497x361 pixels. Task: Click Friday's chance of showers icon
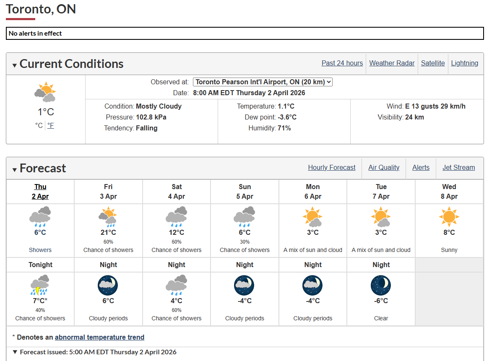pyautogui.click(x=108, y=217)
